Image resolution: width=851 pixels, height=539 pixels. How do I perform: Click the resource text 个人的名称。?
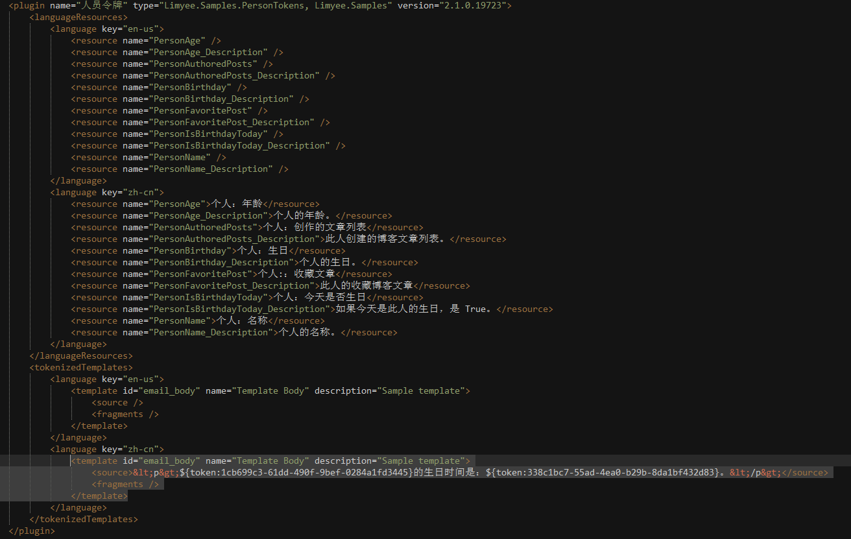click(306, 333)
